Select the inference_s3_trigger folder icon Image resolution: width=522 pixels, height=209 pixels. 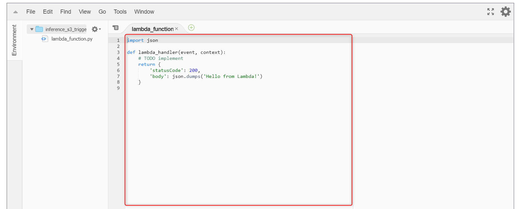tap(39, 29)
